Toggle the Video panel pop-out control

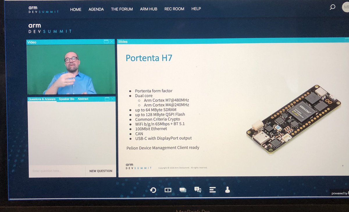(106, 42)
